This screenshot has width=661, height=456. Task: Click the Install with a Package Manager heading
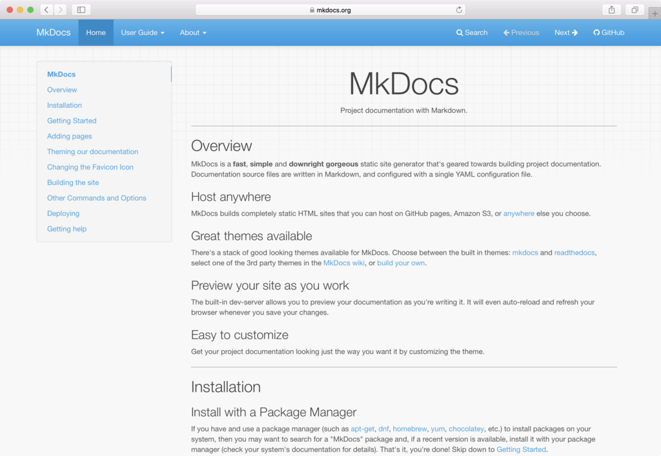coord(274,412)
